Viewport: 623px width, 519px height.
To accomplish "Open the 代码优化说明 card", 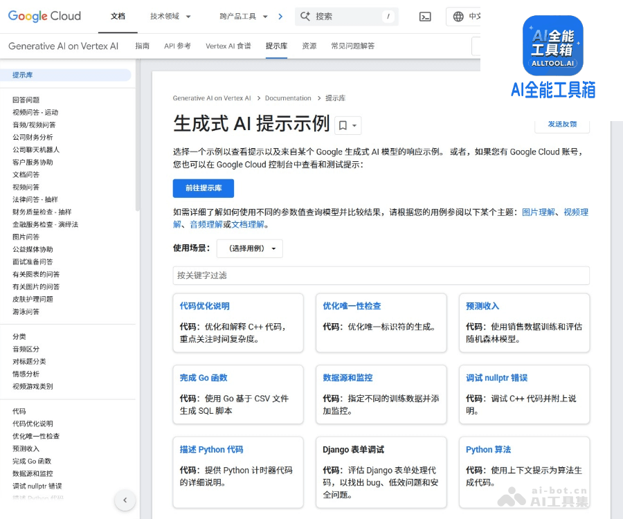I will (238, 323).
